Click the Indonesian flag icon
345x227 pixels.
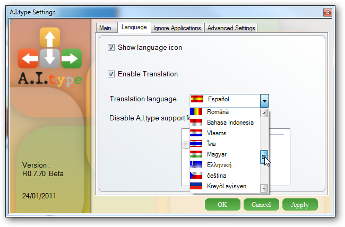point(196,122)
